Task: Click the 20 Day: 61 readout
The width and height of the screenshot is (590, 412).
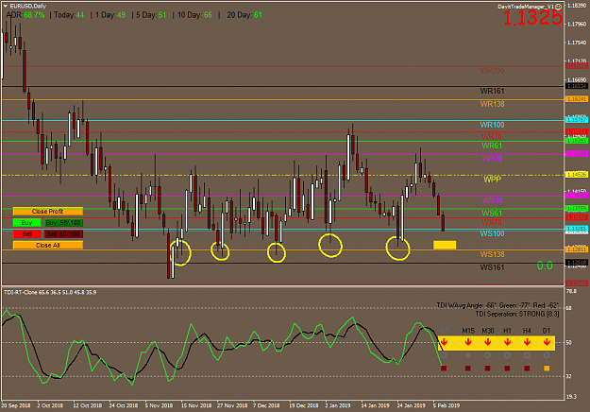Action: pos(244,15)
